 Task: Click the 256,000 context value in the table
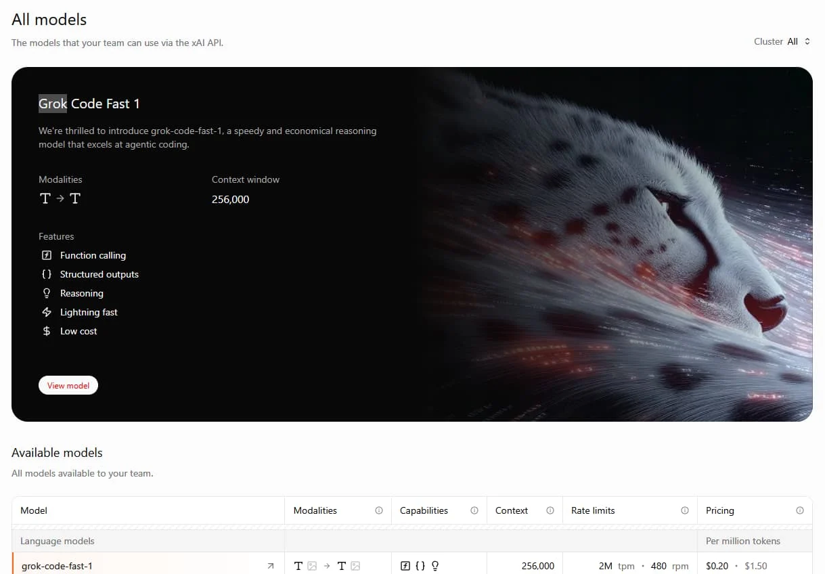[x=538, y=566]
